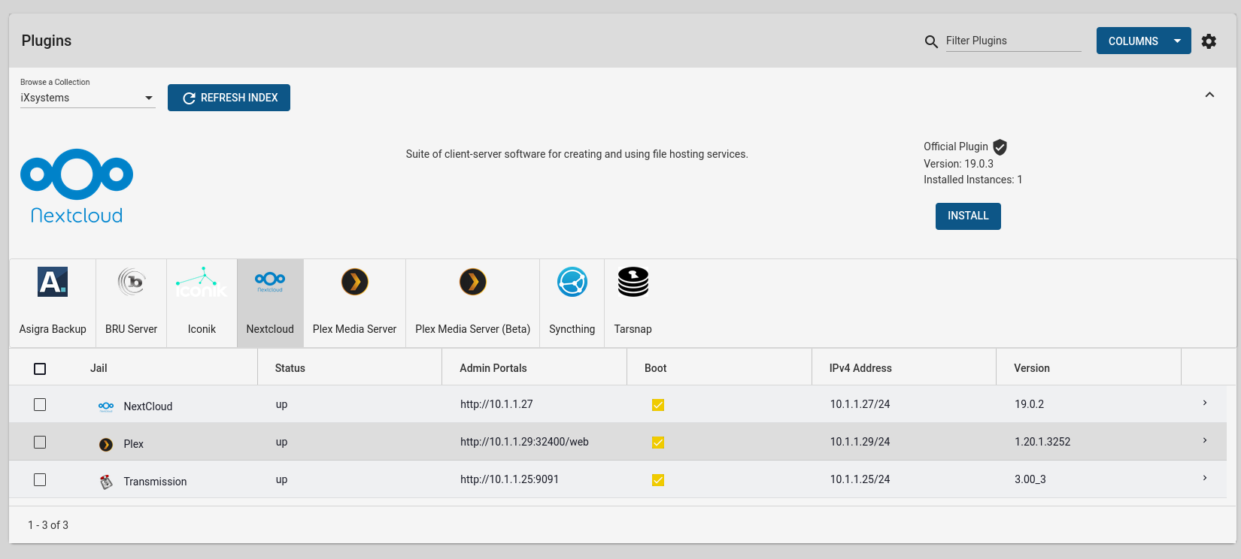Open the plugins table settings gear
This screenshot has width=1241, height=559.
click(1209, 41)
